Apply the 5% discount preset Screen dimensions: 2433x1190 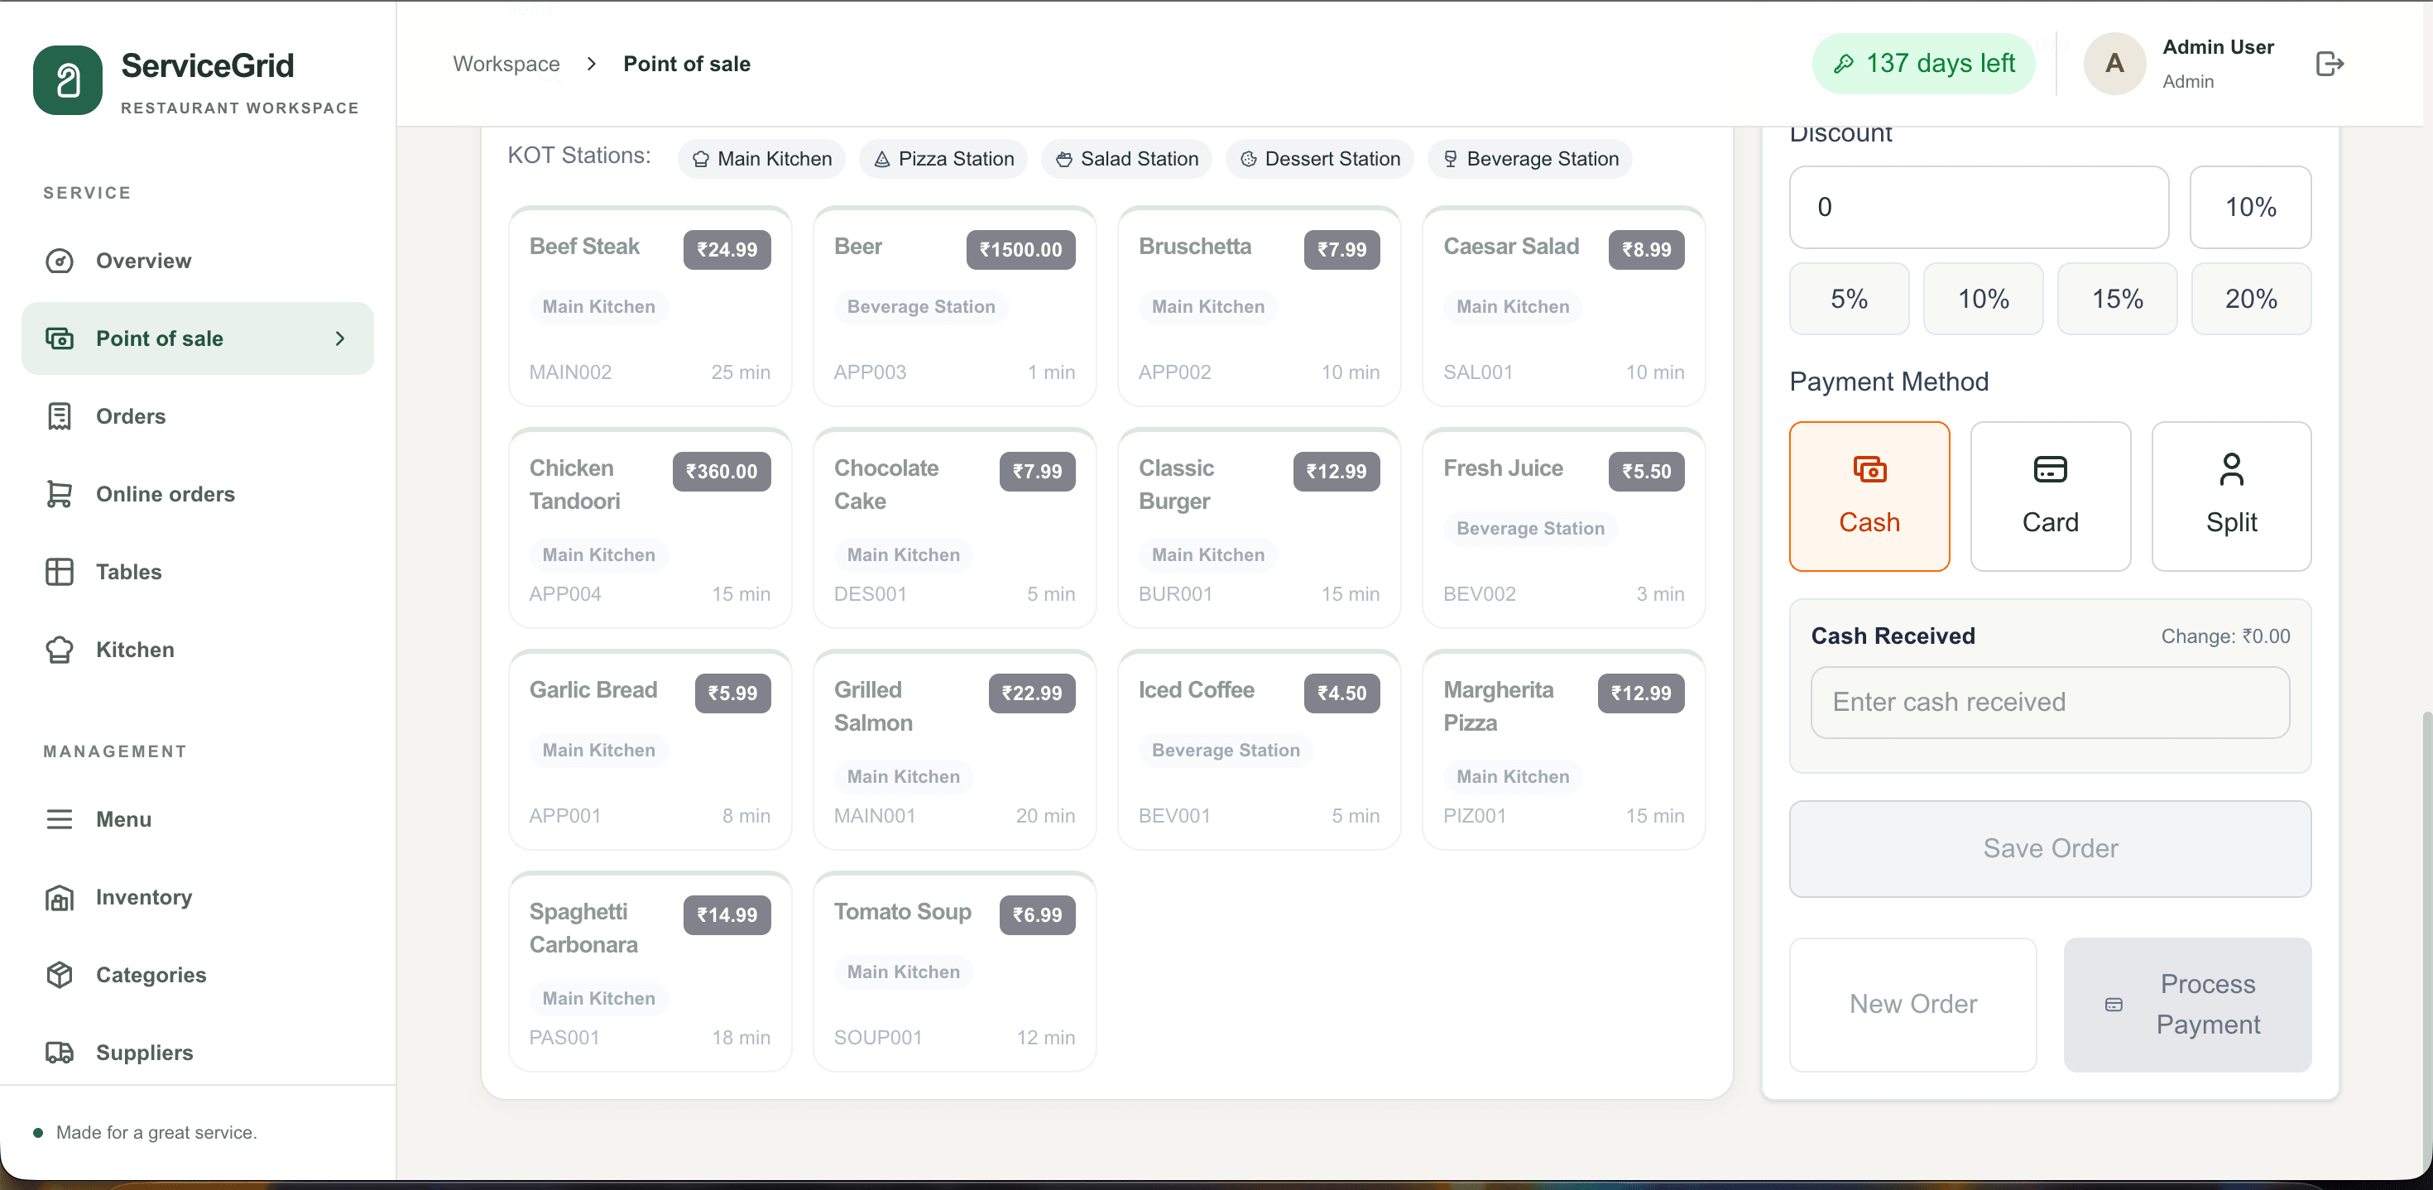tap(1849, 300)
